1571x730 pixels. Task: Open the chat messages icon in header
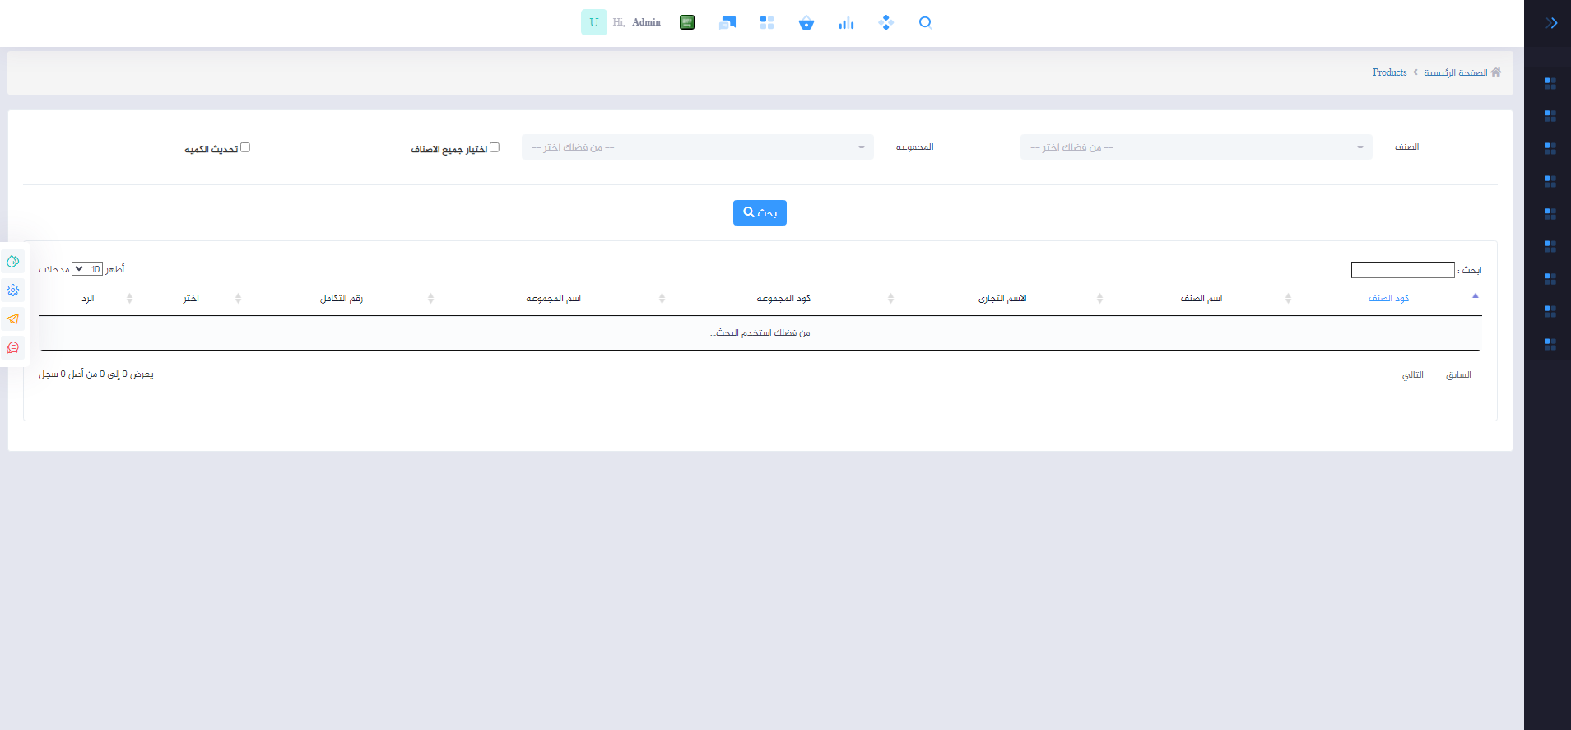point(727,23)
